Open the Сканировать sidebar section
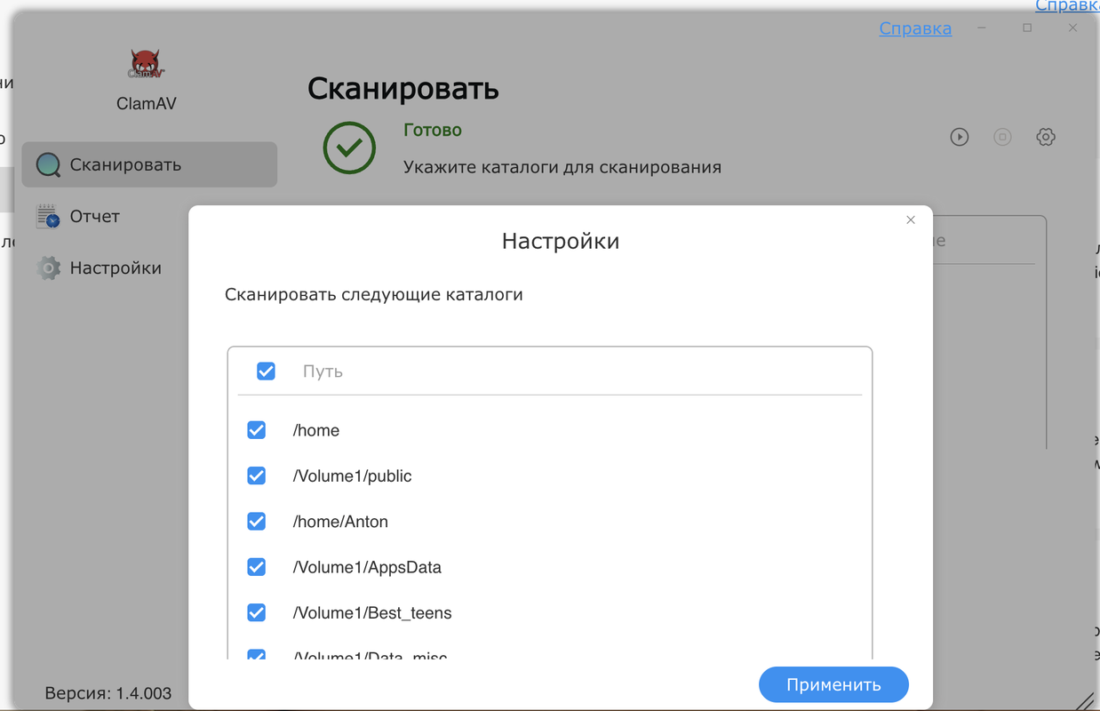The image size is (1100, 711). tap(149, 164)
